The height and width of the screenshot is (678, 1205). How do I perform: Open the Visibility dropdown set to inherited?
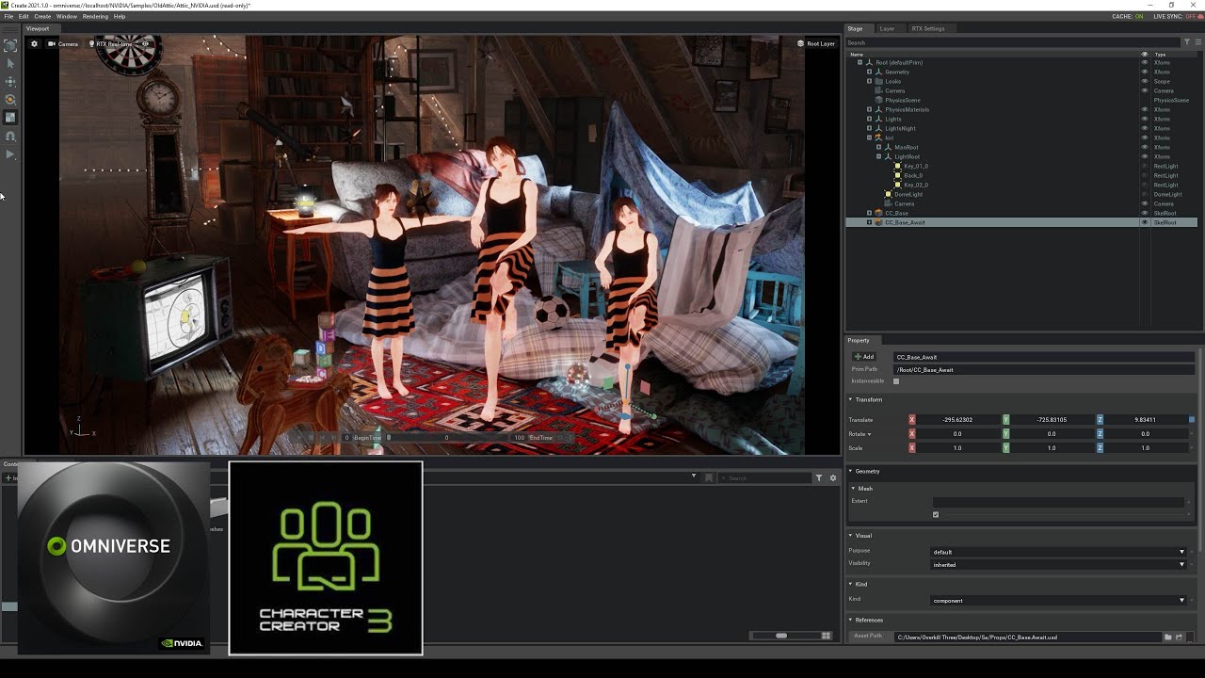(1059, 564)
